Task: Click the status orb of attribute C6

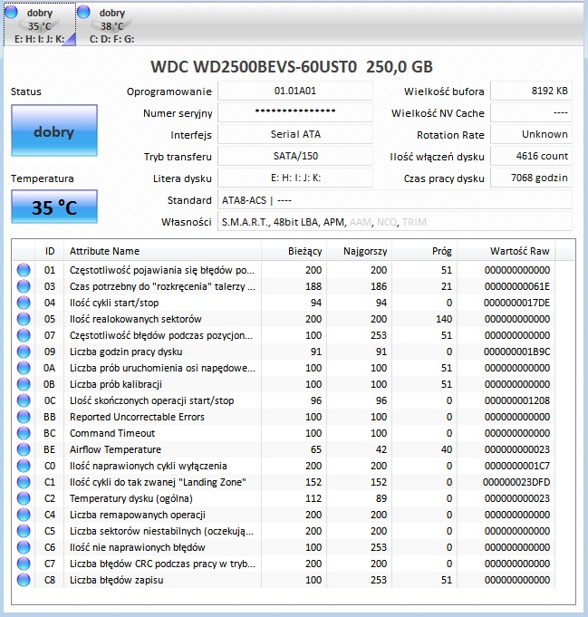Action: point(24,547)
